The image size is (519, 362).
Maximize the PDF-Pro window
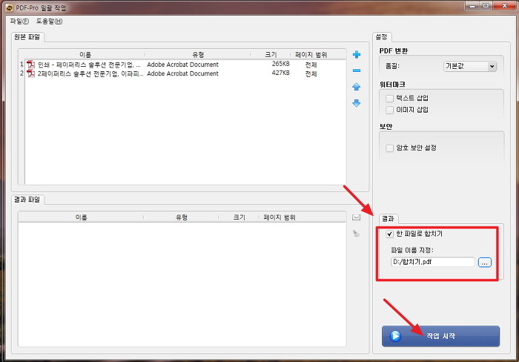(x=486, y=6)
